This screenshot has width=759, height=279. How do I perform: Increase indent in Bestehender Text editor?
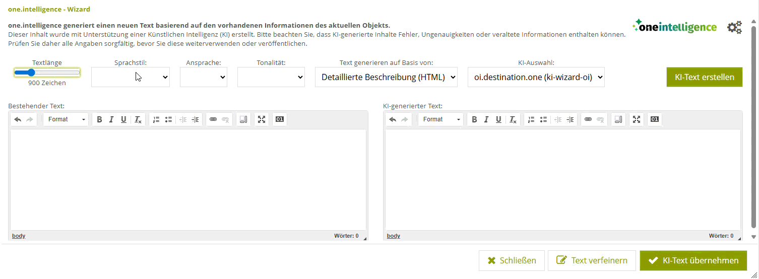(x=195, y=119)
